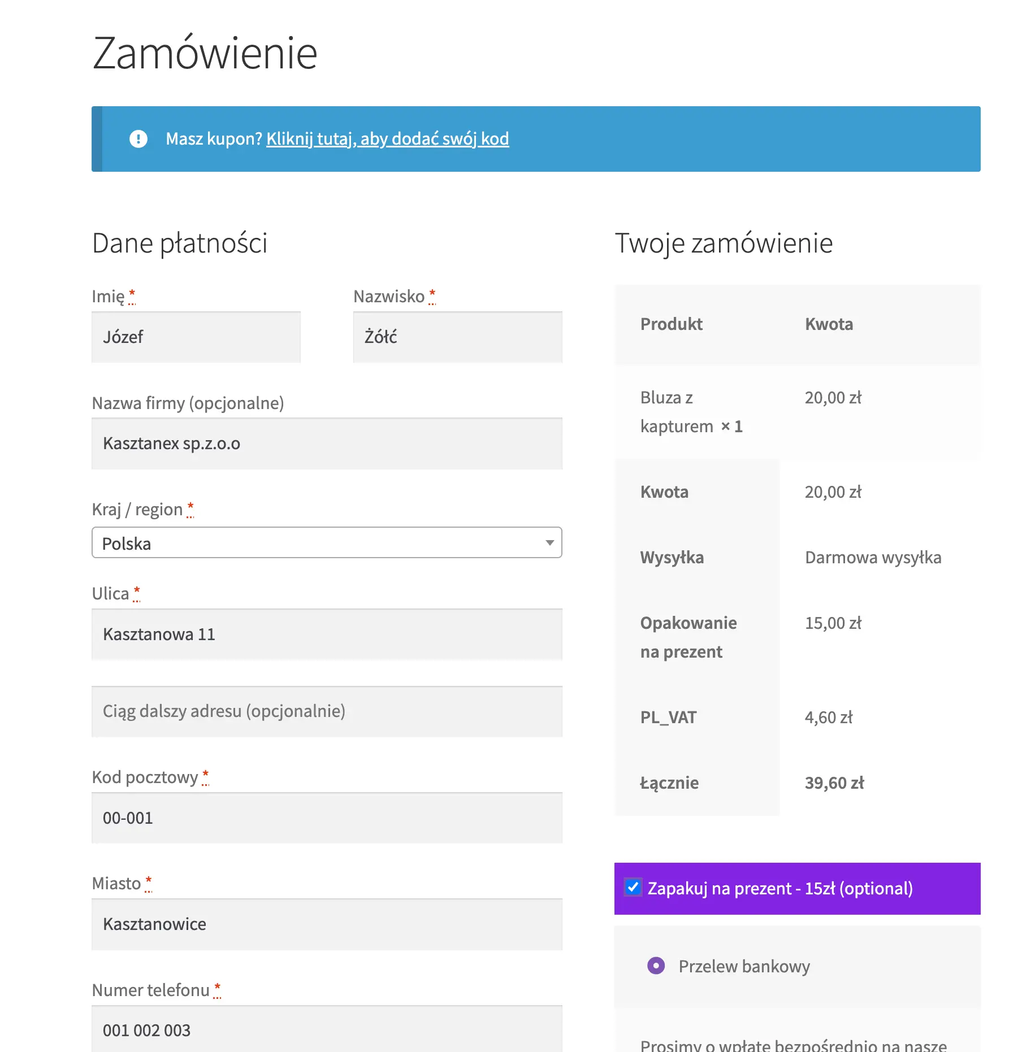This screenshot has width=1022, height=1052.
Task: Click the Numer telefonu input field
Action: click(327, 1029)
